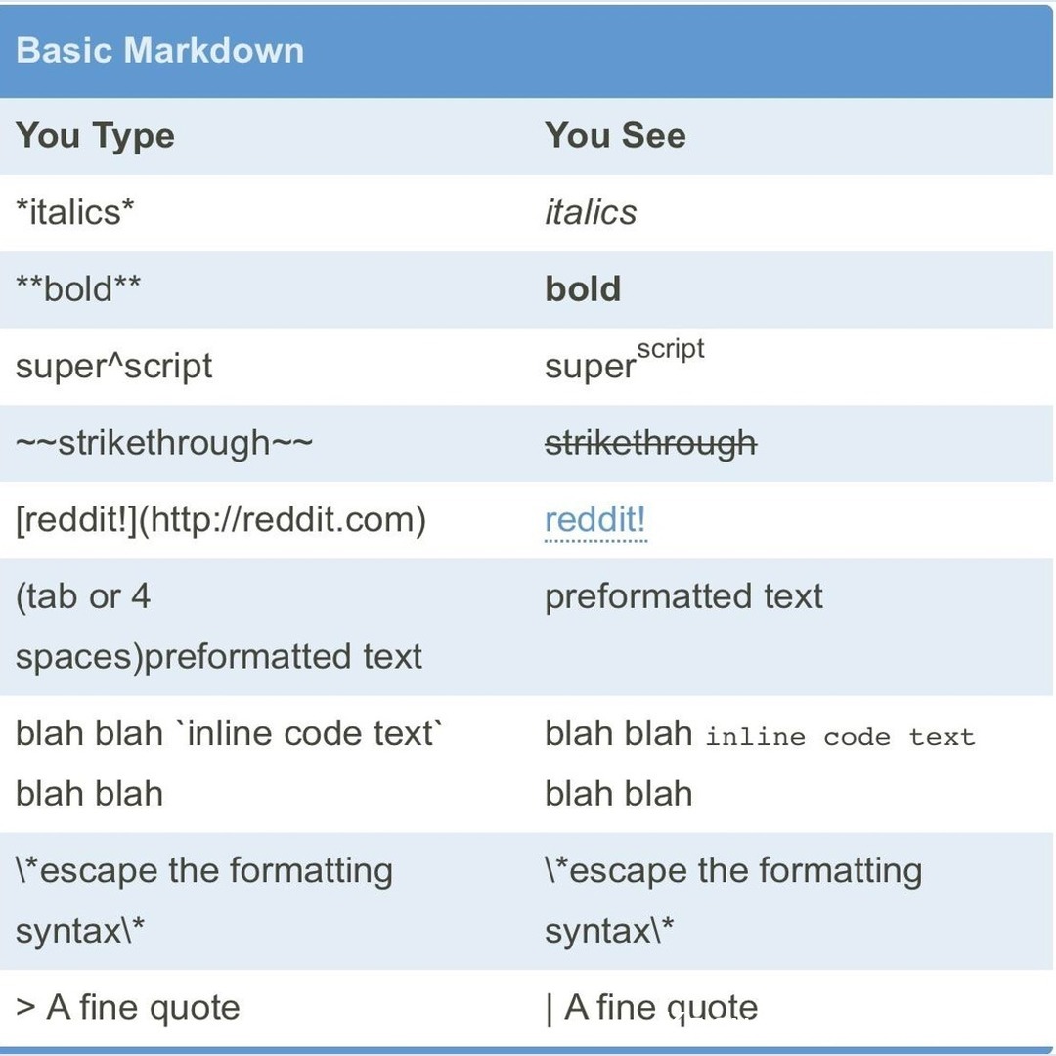Screen dimensions: 1056x1056
Task: Click the *italics* syntax cell with asterisks
Action: (x=75, y=212)
